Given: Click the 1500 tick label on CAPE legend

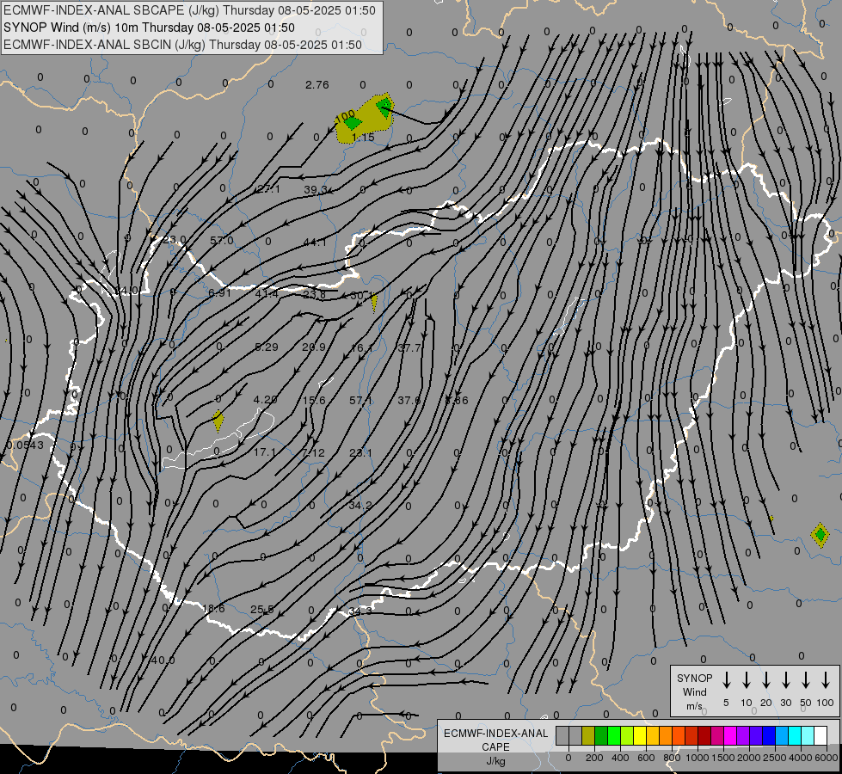Looking at the screenshot, I should pyautogui.click(x=722, y=758).
